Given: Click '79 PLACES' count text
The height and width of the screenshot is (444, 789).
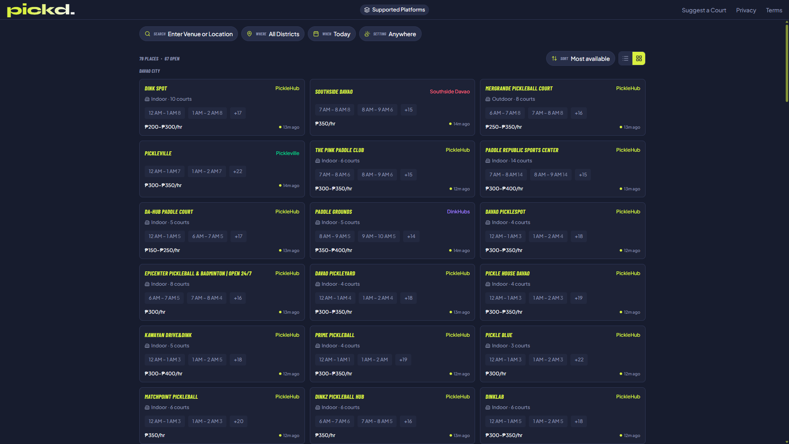Looking at the screenshot, I should point(149,59).
